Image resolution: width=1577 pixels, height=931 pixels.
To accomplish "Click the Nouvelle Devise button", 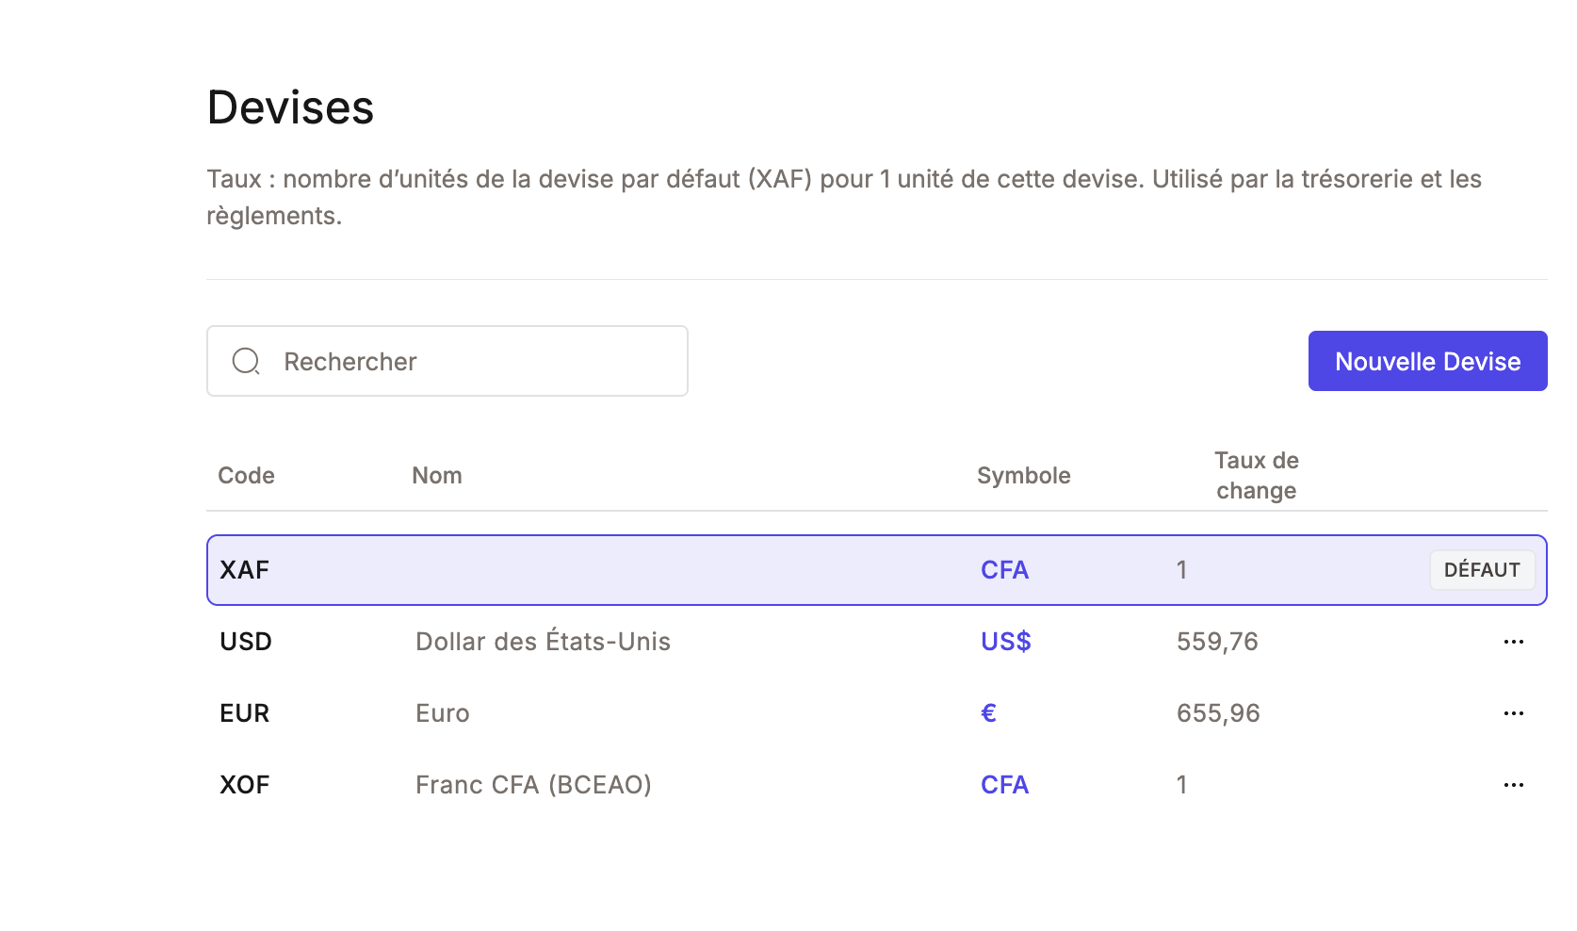I will 1426,361.
